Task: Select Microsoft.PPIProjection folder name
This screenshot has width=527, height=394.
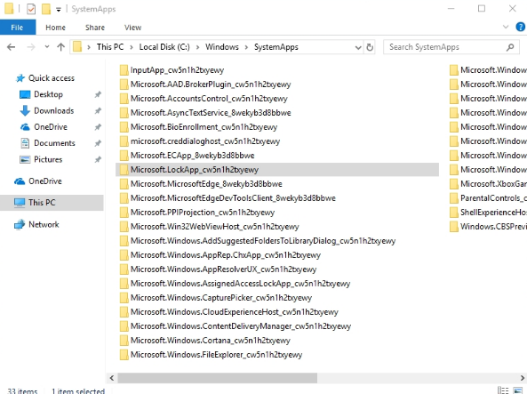Action: coord(203,213)
